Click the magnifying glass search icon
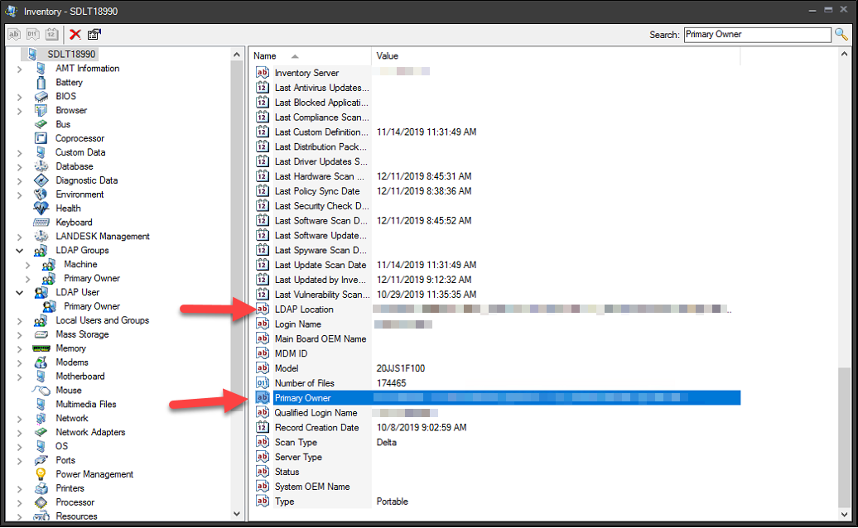 point(841,34)
